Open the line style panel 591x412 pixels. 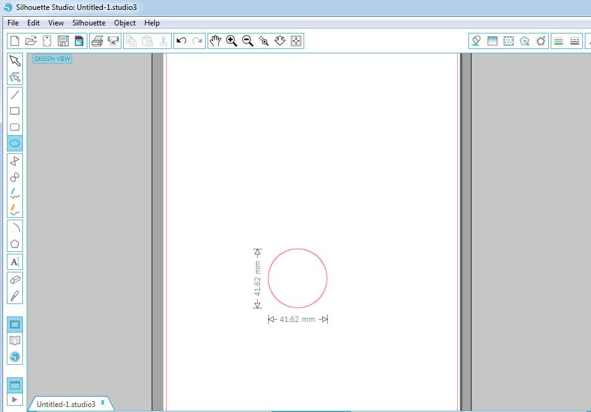[x=575, y=41]
